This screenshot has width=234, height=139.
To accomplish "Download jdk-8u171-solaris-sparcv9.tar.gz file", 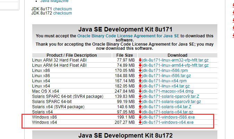I will click(x=171, y=102).
